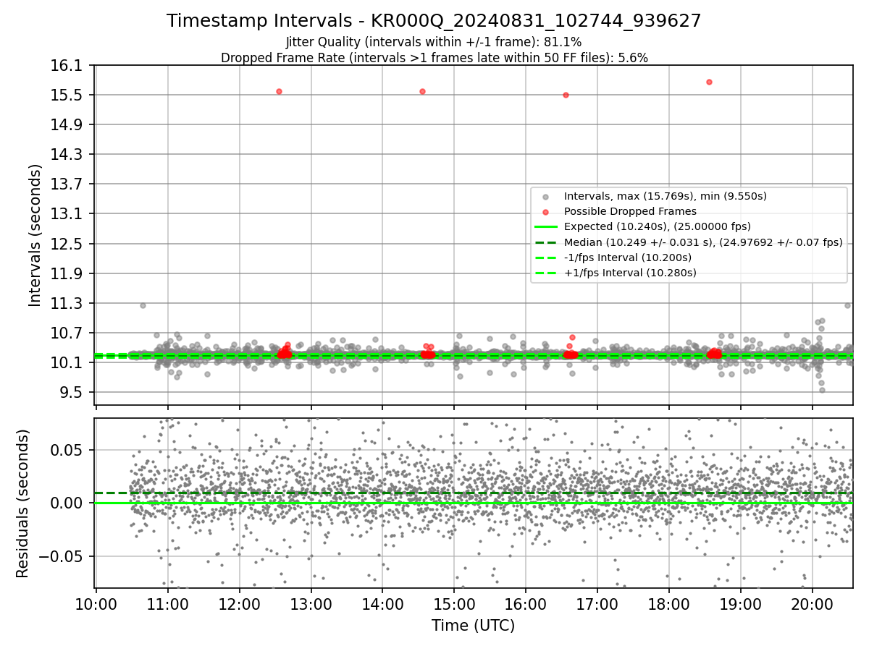Click the '19:00' x-axis tick label
The height and width of the screenshot is (651, 869).
(x=740, y=605)
